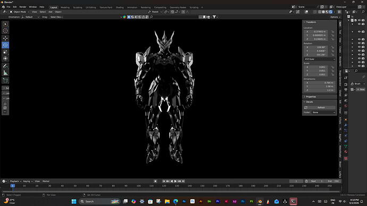
Task: Open the View Layer properties tab
Action: (346, 95)
